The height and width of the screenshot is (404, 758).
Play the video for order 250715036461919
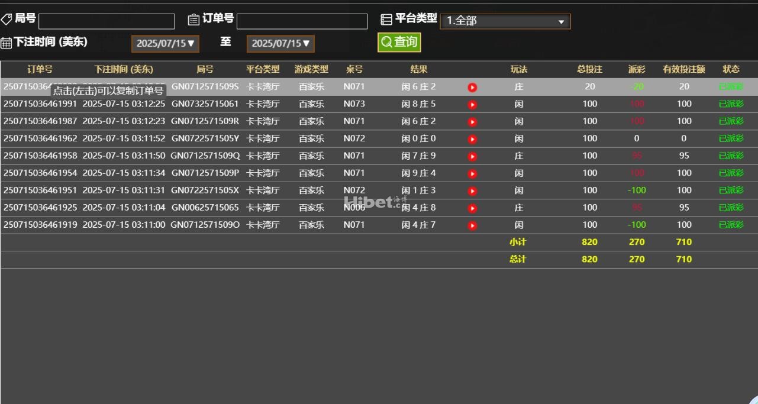[x=472, y=225]
